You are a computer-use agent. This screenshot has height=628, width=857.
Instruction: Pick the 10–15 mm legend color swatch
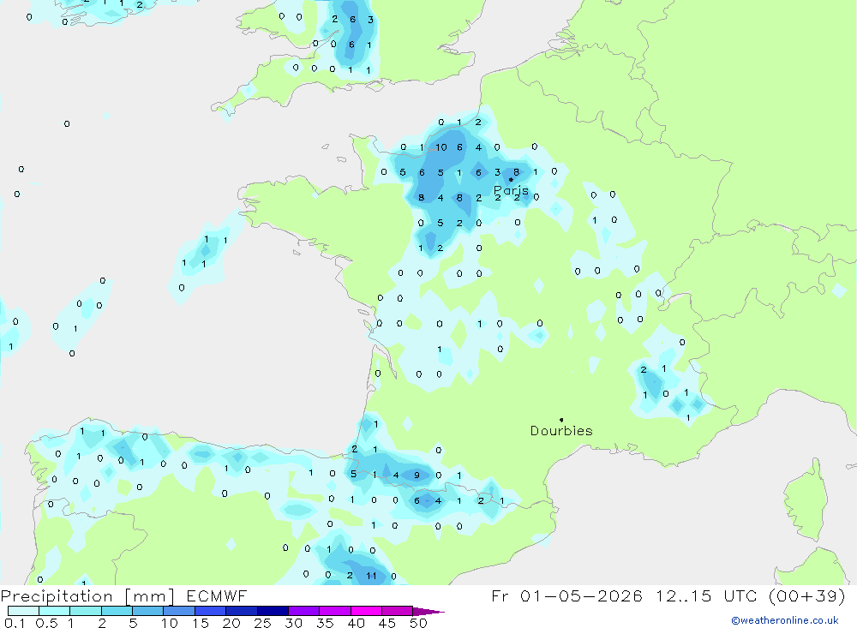click(x=179, y=611)
